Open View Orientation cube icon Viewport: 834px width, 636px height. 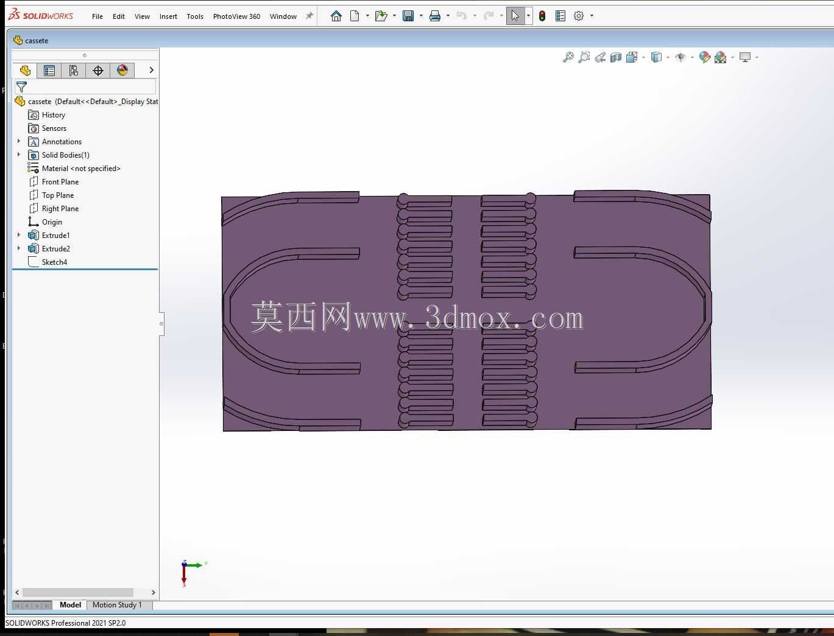(632, 57)
